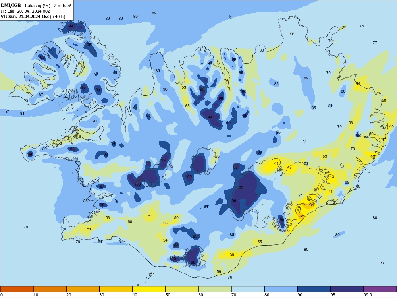This screenshot has height=298, width=397.
Task: Select the map value '75' in the northeast sea
Action: click(x=362, y=26)
